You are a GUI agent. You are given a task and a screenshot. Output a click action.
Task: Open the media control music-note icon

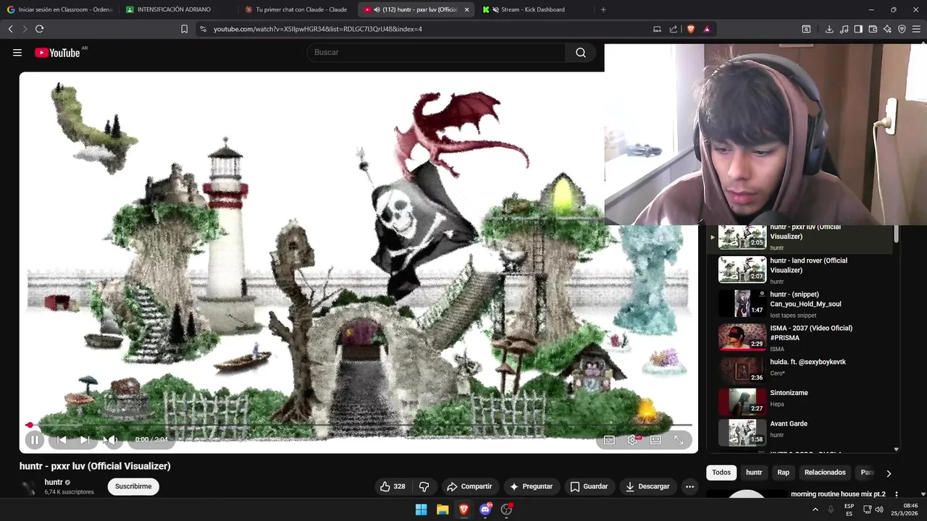pyautogui.click(x=844, y=29)
